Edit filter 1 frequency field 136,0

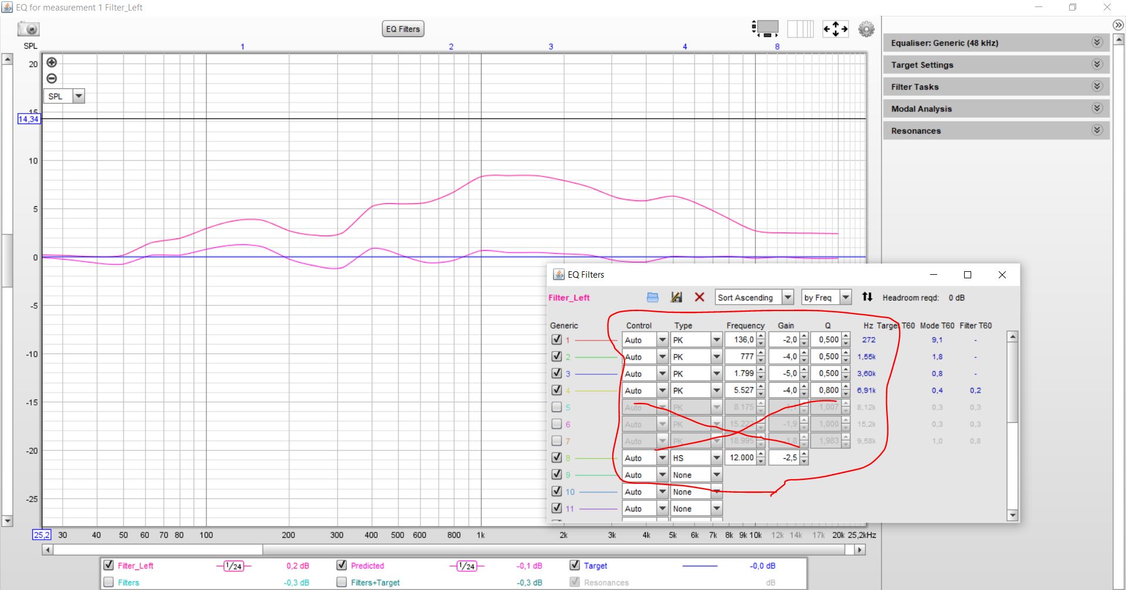(x=741, y=340)
